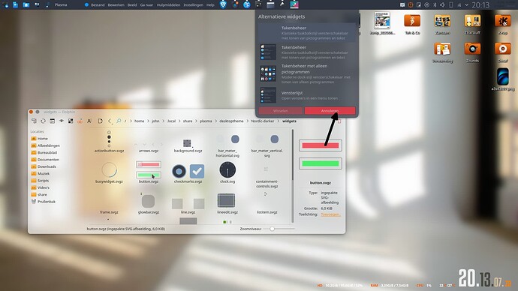Open the Verzameling desktop folder

pos(442,52)
